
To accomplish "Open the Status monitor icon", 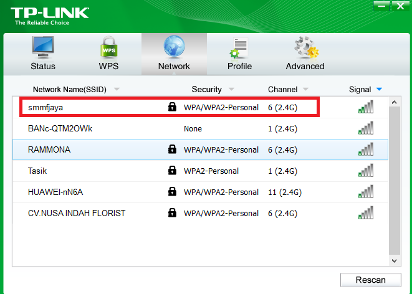I will 43,47.
